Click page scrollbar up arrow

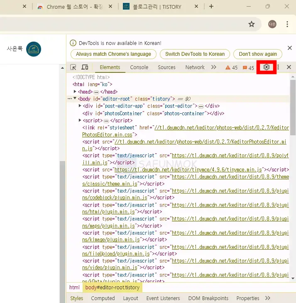(x=62, y=68)
